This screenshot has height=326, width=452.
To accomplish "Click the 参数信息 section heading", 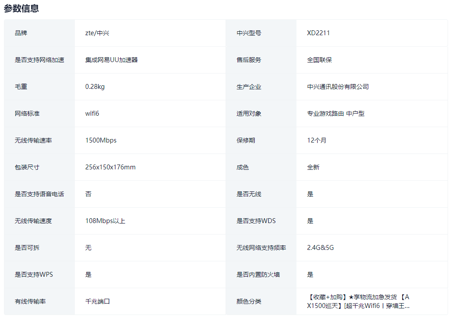I will [22, 8].
